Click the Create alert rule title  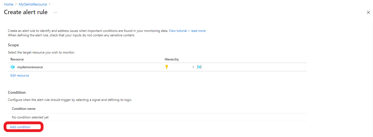coord(26,12)
